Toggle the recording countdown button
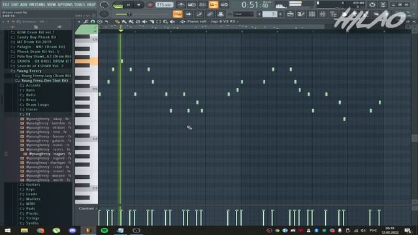This screenshot has height=235, width=418. click(x=202, y=5)
